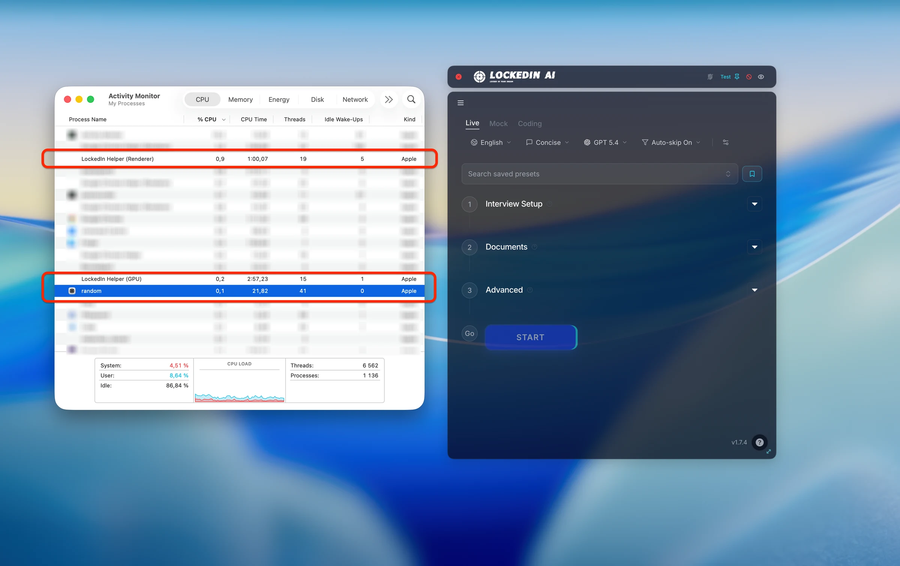Select the Memory tab in Activity Monitor

(240, 99)
